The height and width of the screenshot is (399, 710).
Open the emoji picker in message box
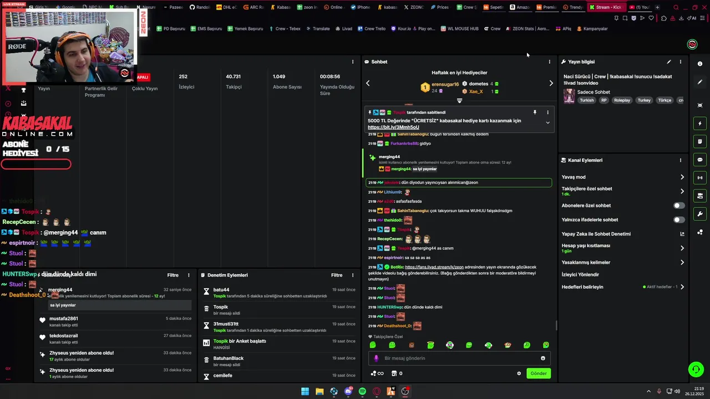coord(543,358)
